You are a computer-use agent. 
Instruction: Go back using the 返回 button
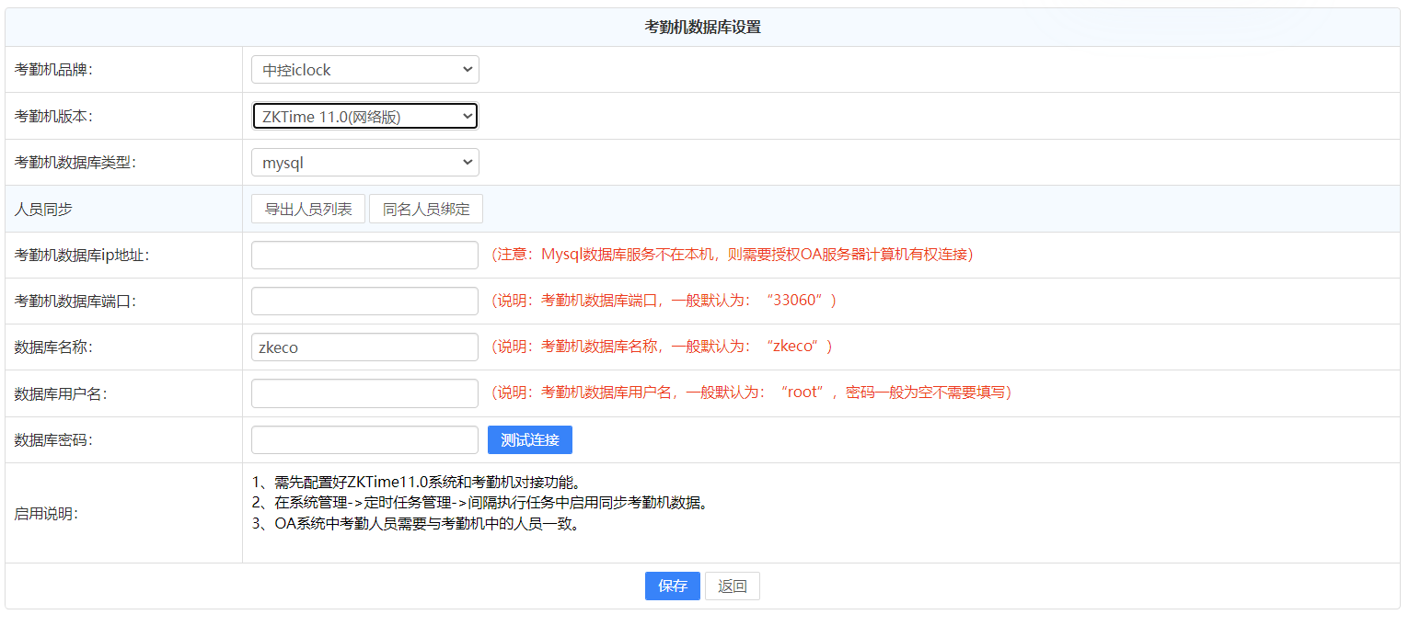(732, 586)
